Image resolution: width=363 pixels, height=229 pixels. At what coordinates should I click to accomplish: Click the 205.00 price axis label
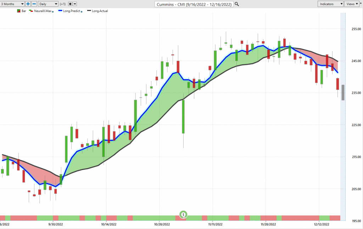[x=356, y=189]
